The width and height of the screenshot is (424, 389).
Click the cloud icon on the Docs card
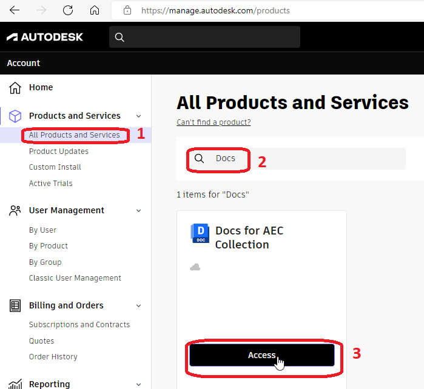[x=195, y=267]
